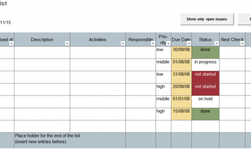Select due date cell 31/08/08
This screenshot has height=151, width=251.
(181, 77)
